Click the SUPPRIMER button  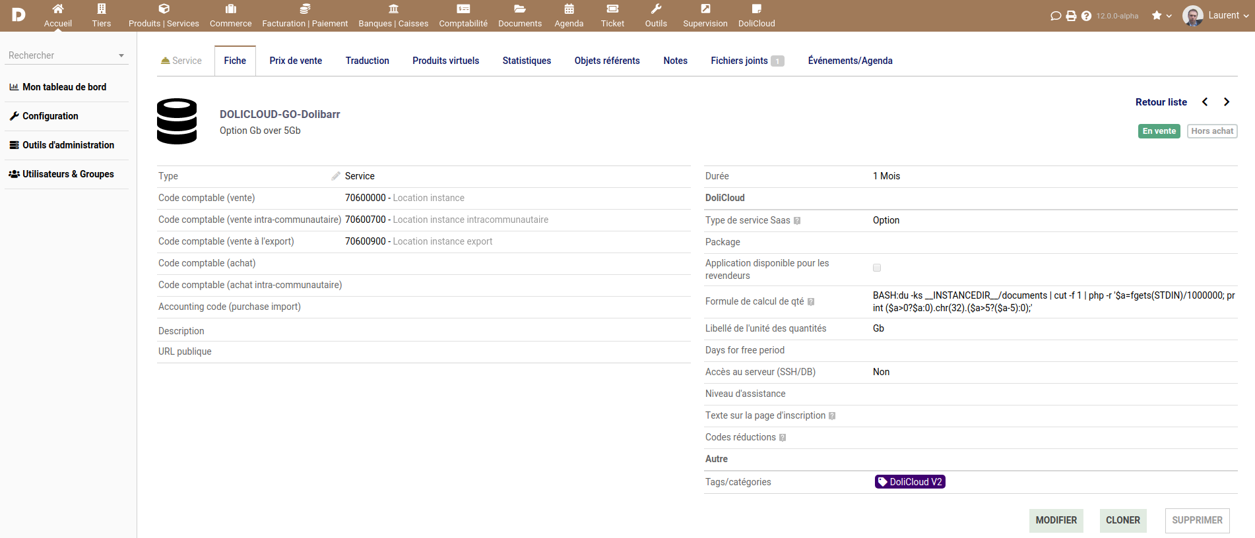click(x=1198, y=520)
